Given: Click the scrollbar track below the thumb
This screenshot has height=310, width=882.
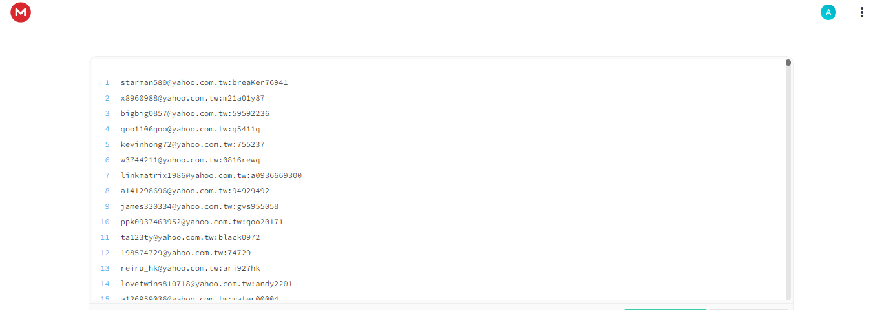Looking at the screenshot, I should [x=788, y=183].
